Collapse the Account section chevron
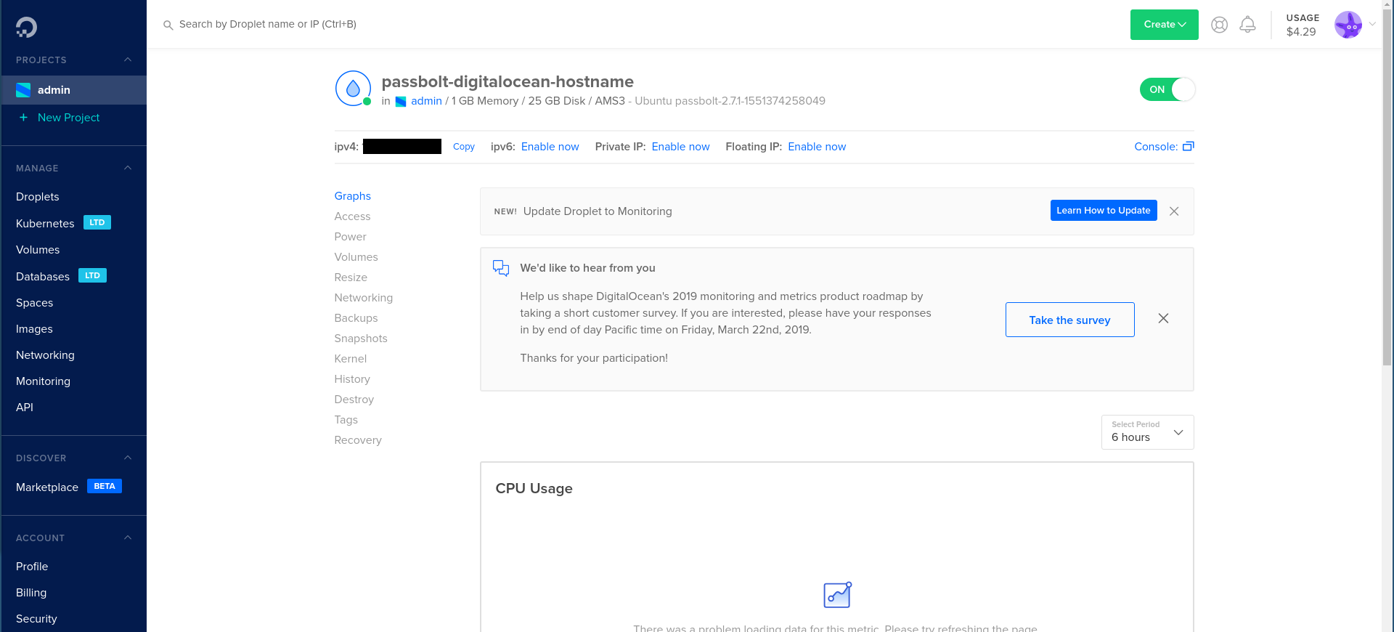Image resolution: width=1394 pixels, height=632 pixels. [x=128, y=538]
